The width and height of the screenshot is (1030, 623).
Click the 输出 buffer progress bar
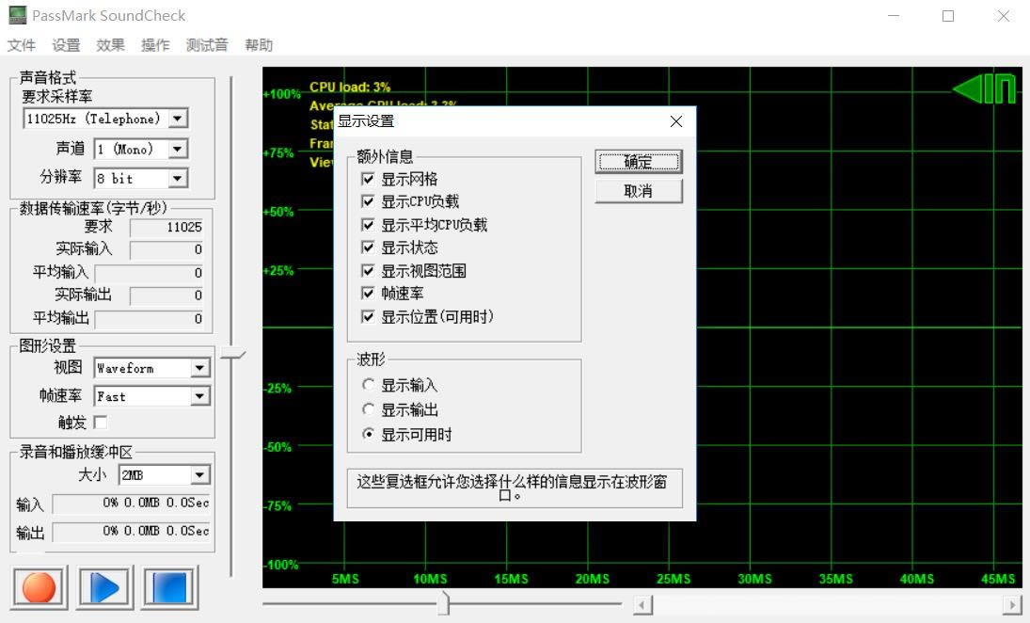[x=132, y=531]
